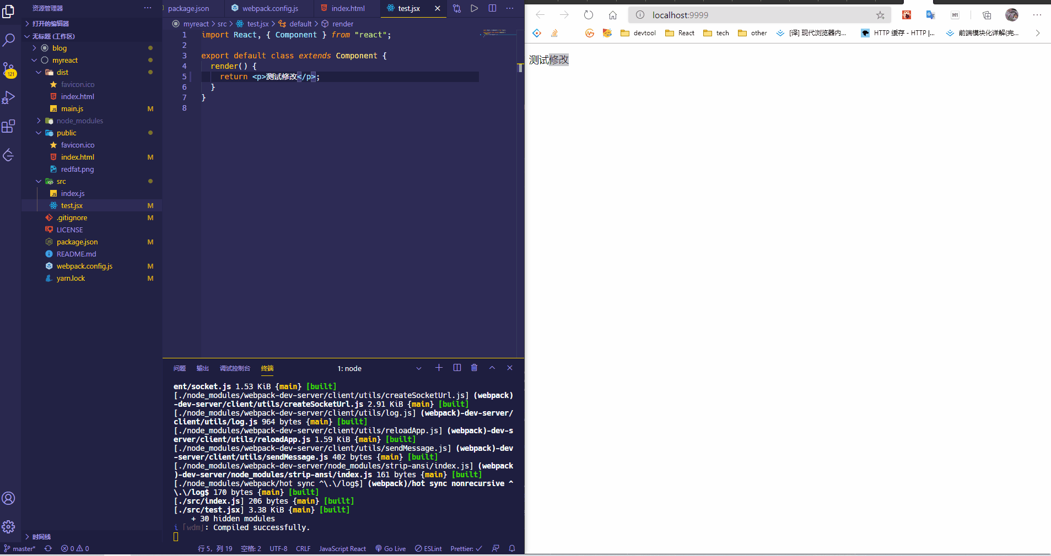Synchronize changes from the status bar
The image size is (1051, 556).
[48, 548]
